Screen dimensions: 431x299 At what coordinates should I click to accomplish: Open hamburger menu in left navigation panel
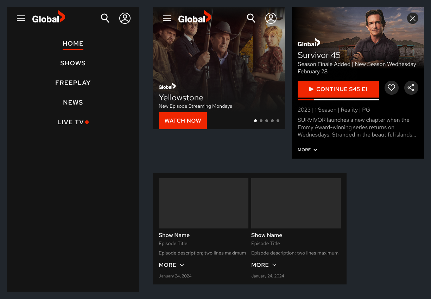point(21,18)
